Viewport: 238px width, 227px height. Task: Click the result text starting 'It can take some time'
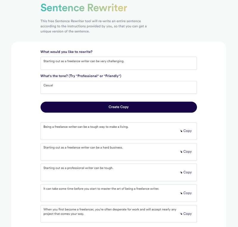101,189
